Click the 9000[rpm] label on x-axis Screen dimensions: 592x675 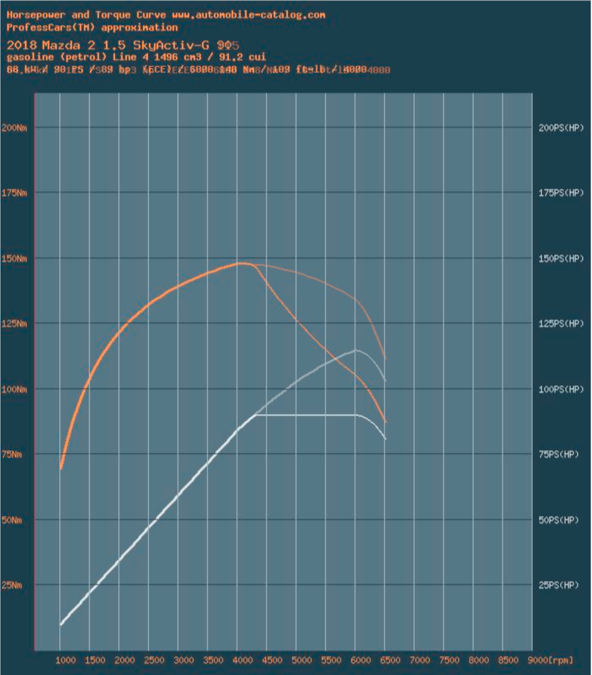pyautogui.click(x=550, y=660)
